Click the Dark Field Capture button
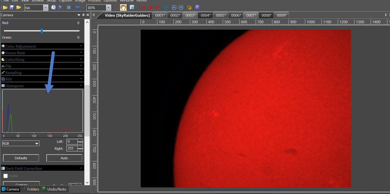 coord(21,184)
